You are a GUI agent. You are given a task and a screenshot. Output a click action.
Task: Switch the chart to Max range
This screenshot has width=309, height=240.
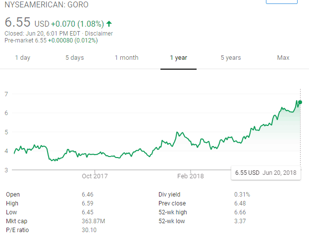[x=283, y=58]
